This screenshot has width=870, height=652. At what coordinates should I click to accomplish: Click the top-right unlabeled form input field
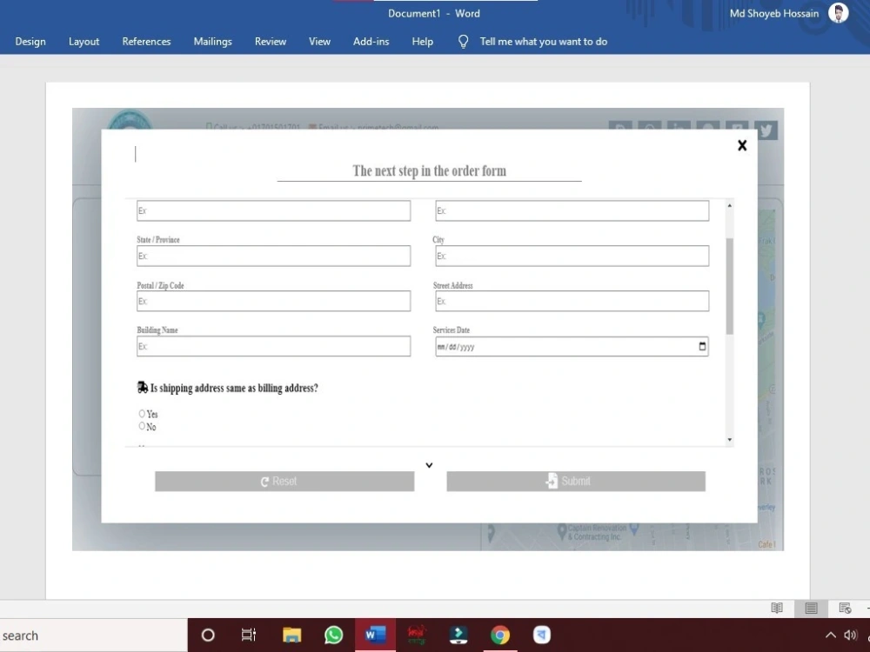[572, 210]
